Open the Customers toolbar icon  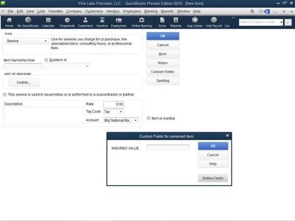[x=85, y=22]
